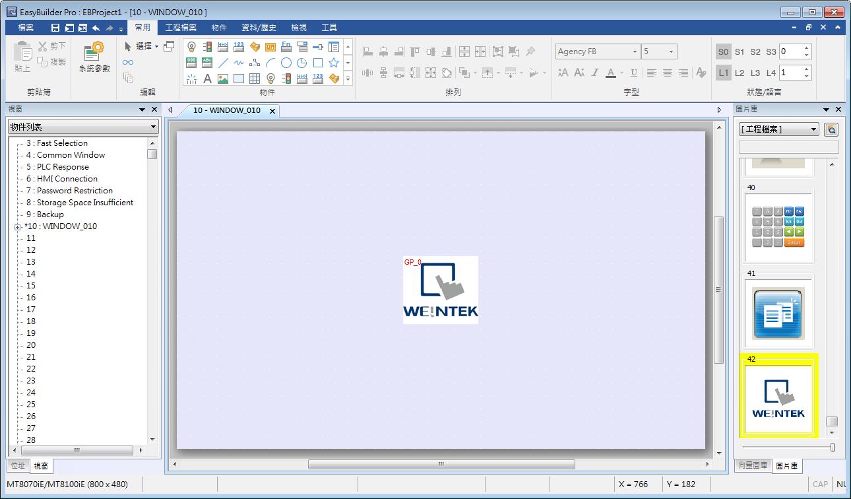Switch to 向量圖庫 panel tab
This screenshot has height=499, width=851.
click(752, 465)
